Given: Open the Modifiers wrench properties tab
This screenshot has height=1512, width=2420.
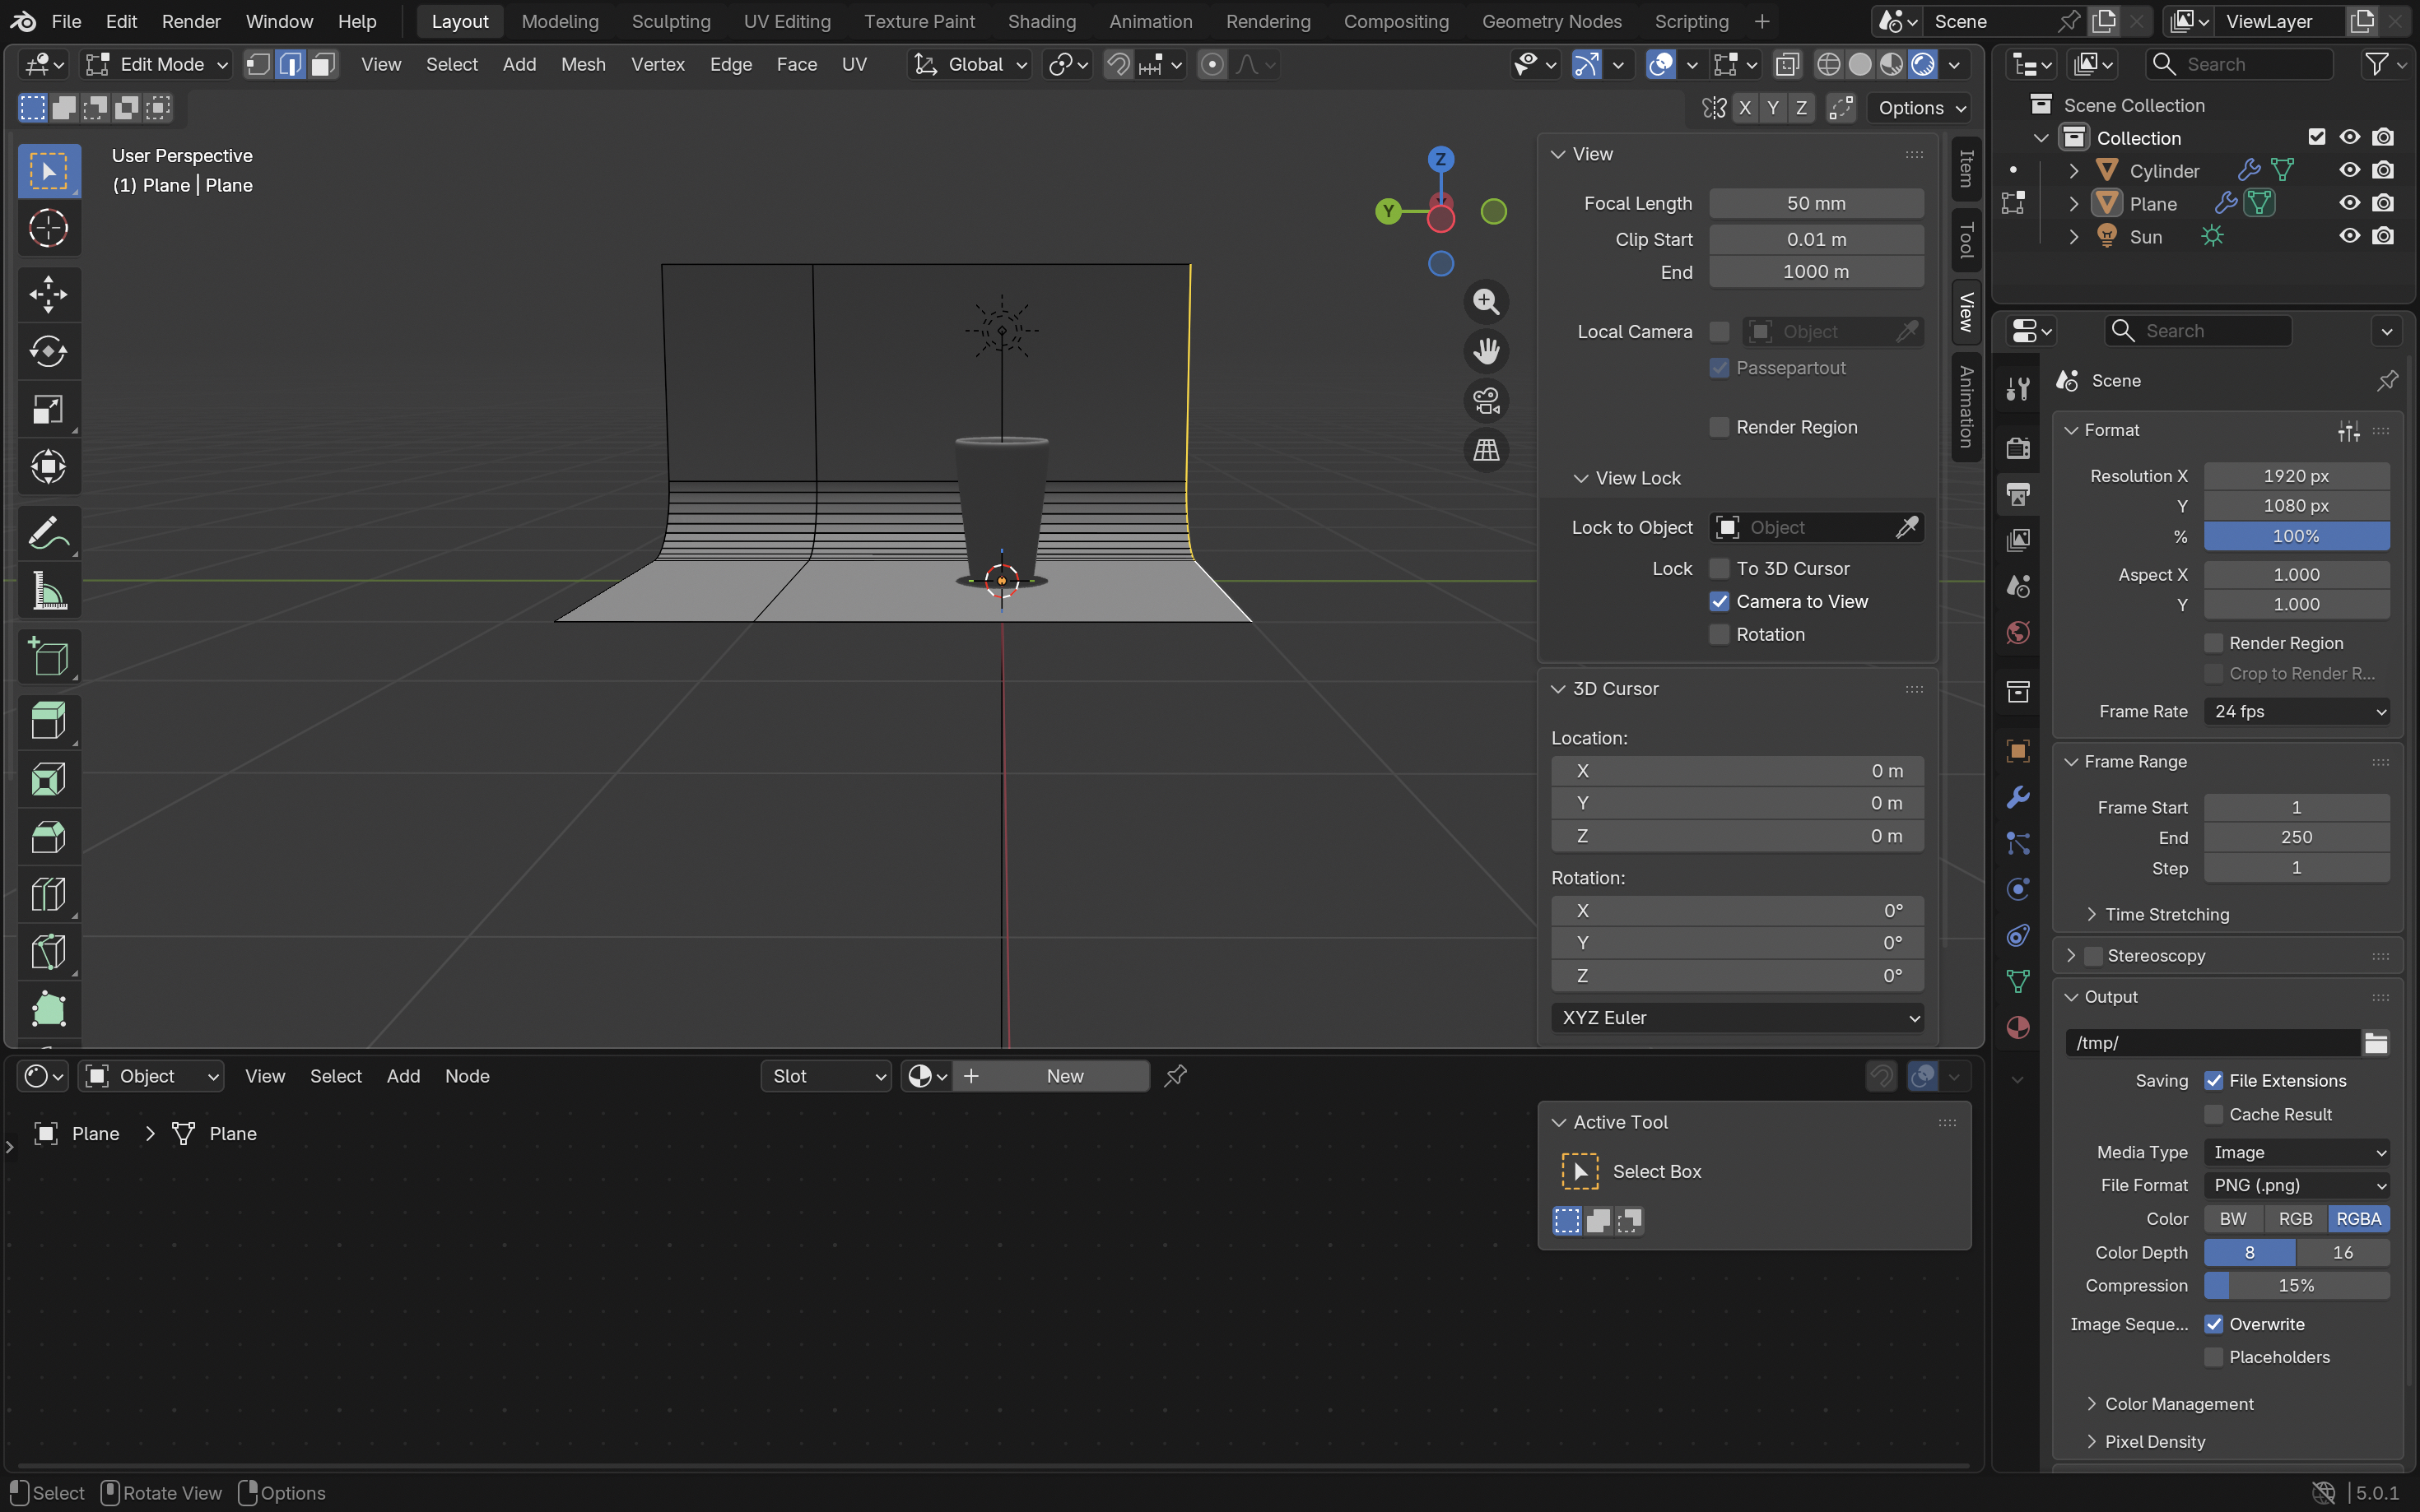Looking at the screenshot, I should [x=2017, y=797].
